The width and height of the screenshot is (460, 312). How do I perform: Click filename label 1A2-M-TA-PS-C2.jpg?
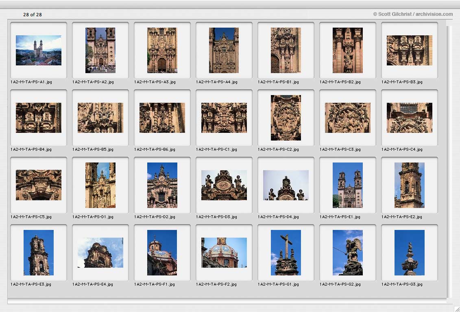pyautogui.click(x=279, y=149)
